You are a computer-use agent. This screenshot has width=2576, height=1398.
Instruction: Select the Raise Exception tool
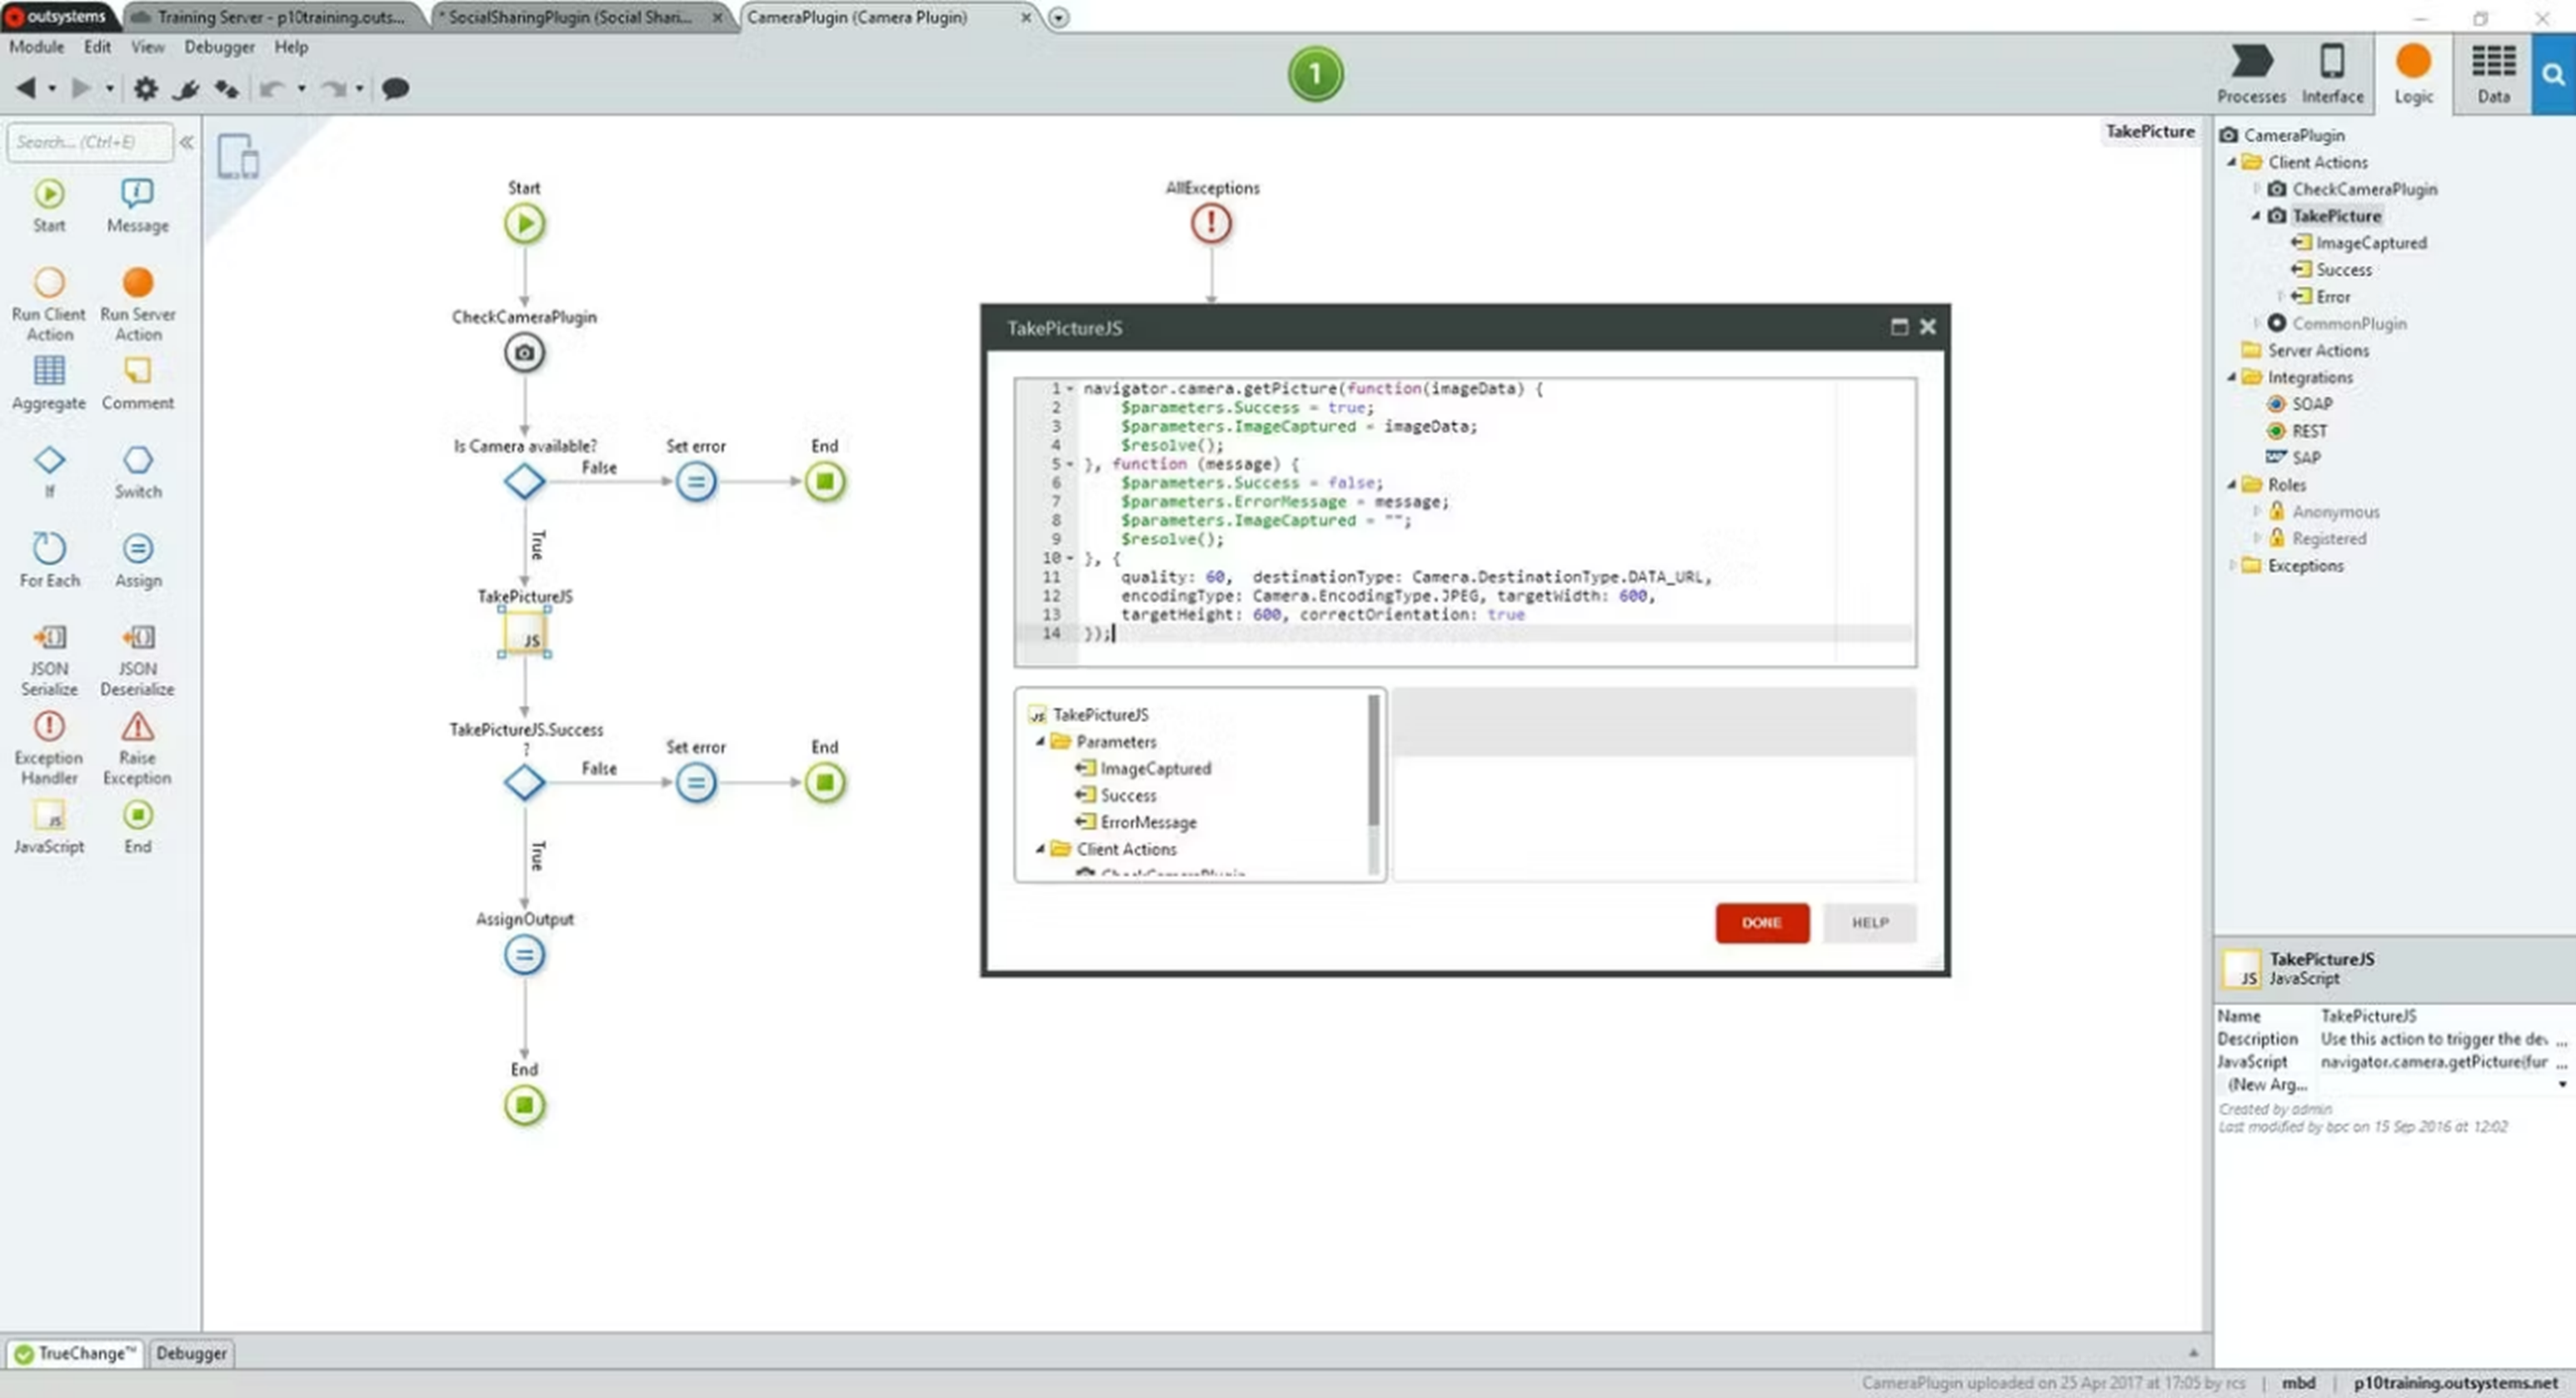(137, 738)
